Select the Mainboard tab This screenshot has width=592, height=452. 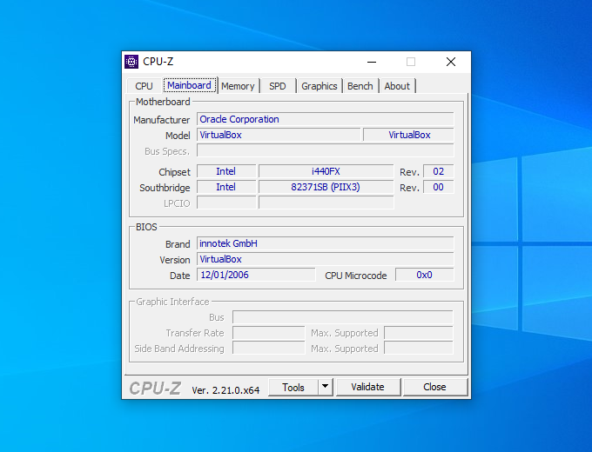tap(190, 85)
